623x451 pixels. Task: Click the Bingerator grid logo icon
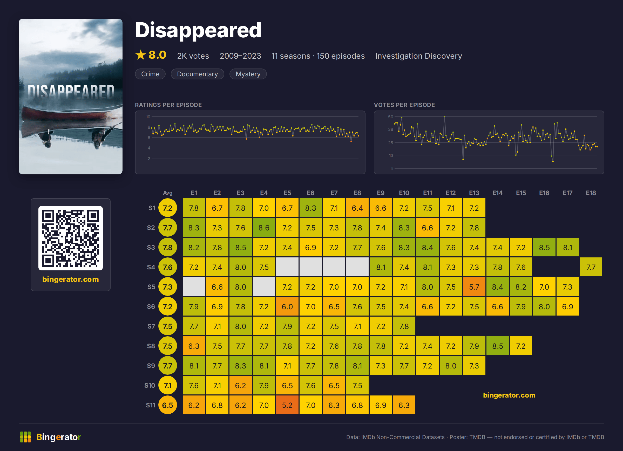pyautogui.click(x=25, y=437)
